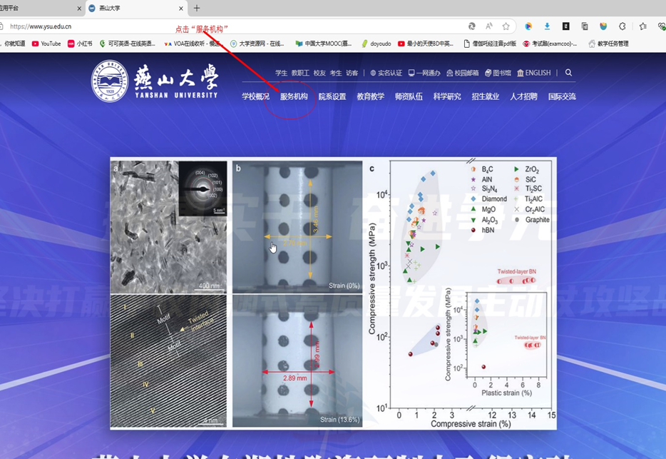Click the 服务机构 navigation menu
Image resolution: width=666 pixels, height=459 pixels.
[294, 96]
